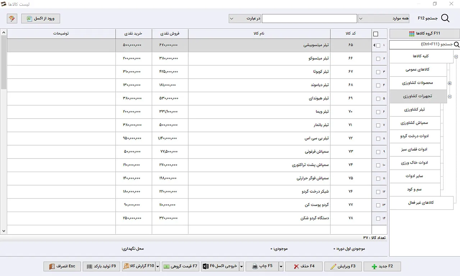The height and width of the screenshot is (276, 460).
Task: Click the F10 گزارش کالا report button
Action: click(x=139, y=266)
